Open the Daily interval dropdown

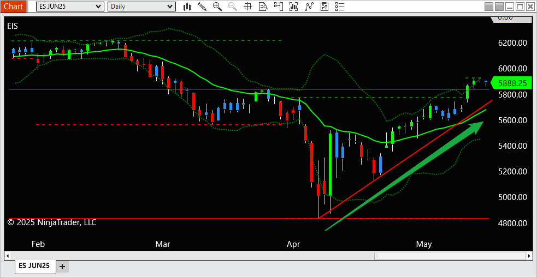click(142, 7)
